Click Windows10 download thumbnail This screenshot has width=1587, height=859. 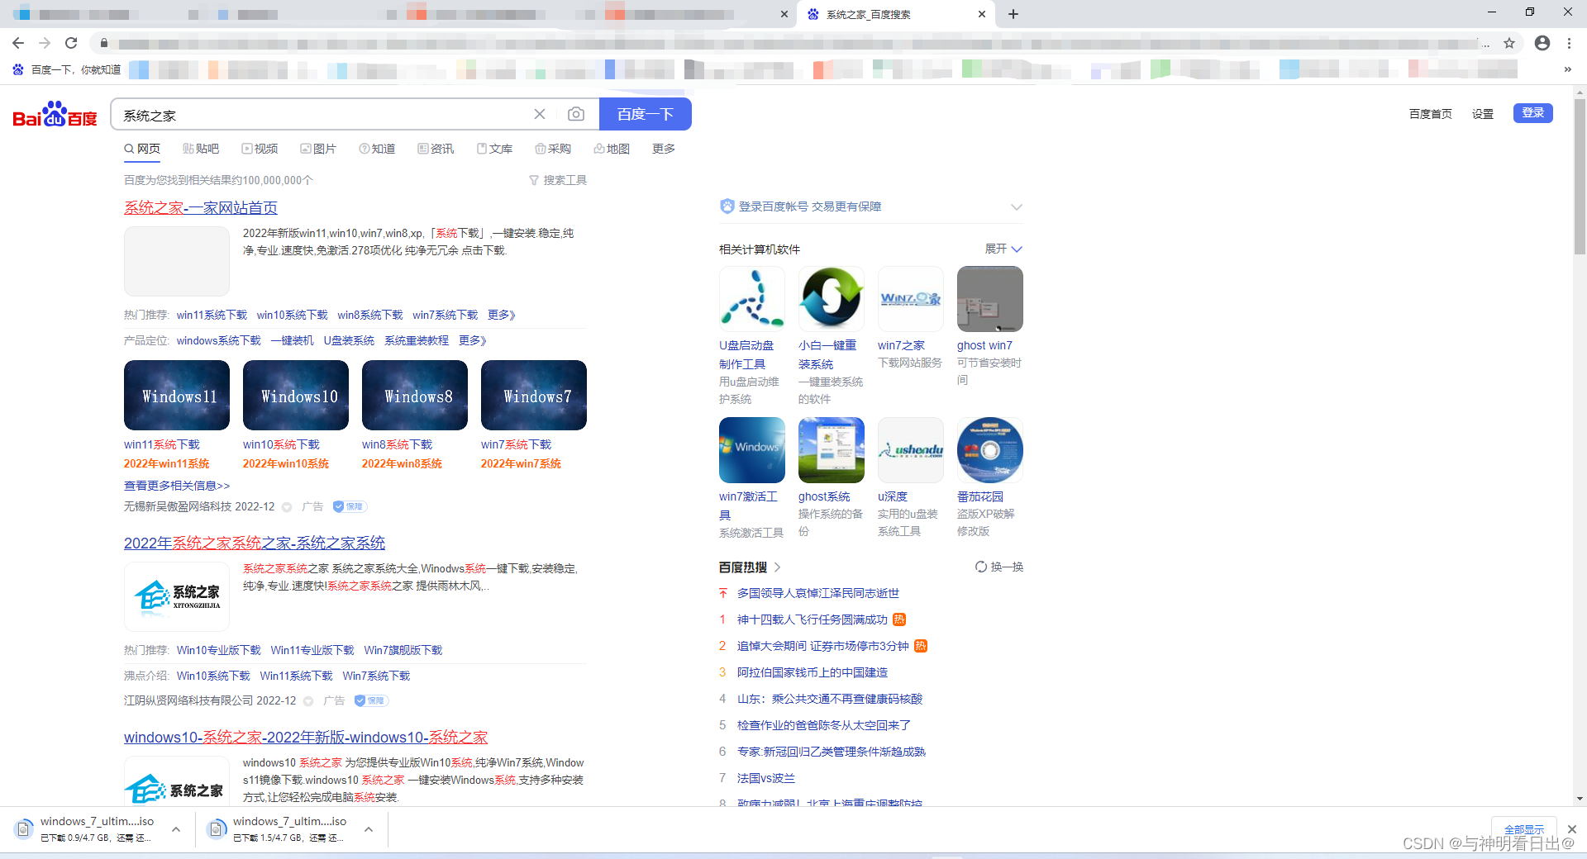click(296, 395)
